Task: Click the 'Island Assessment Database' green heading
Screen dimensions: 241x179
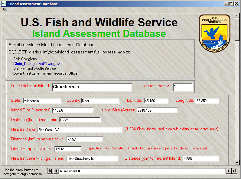Action: [x=99, y=33]
